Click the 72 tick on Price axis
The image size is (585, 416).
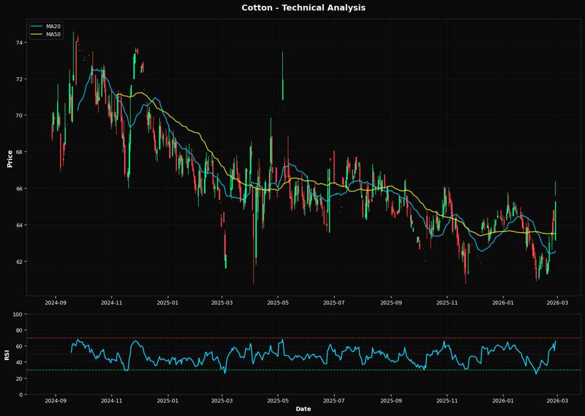tap(20, 79)
